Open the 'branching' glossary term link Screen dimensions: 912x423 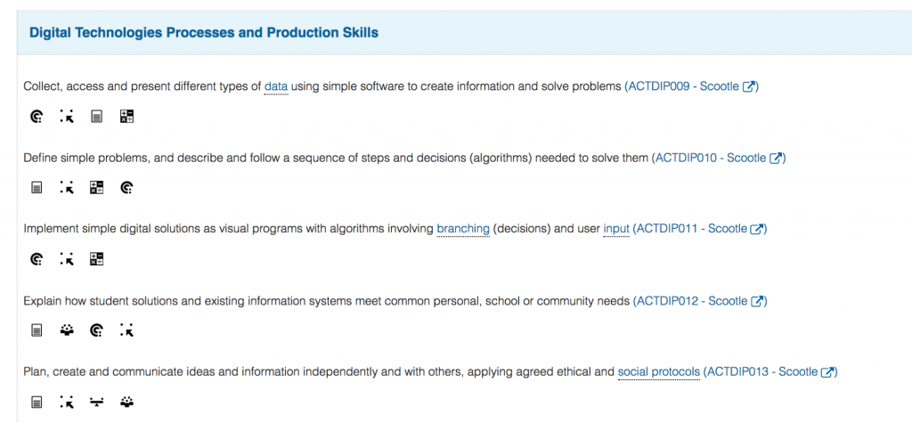[x=463, y=229]
